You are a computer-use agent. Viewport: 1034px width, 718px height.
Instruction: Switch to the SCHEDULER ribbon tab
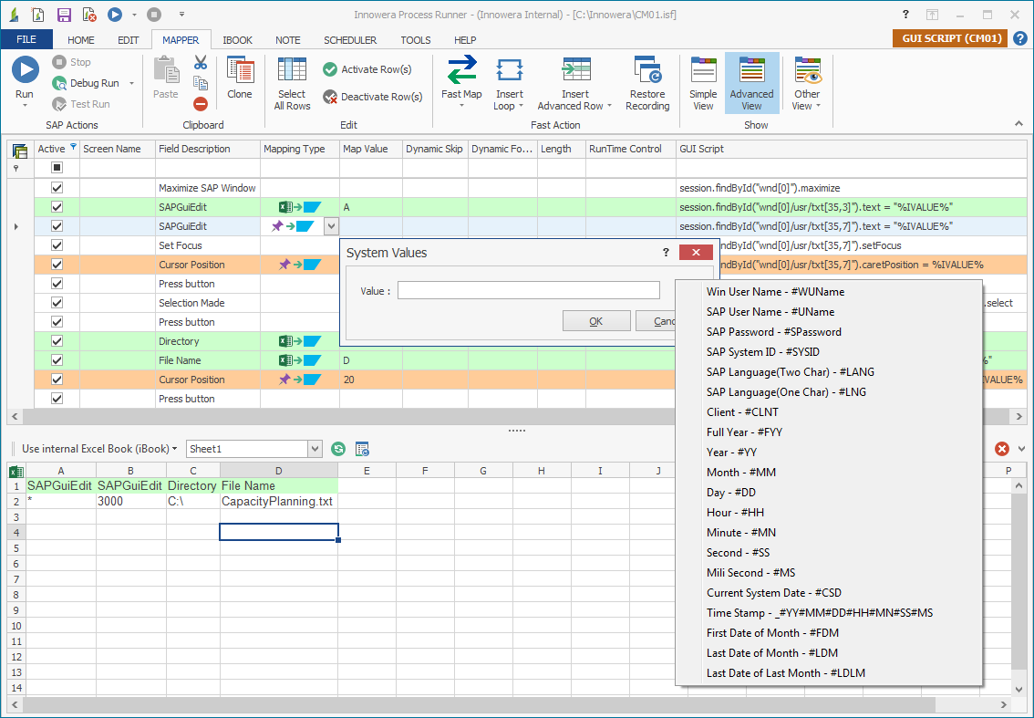349,39
